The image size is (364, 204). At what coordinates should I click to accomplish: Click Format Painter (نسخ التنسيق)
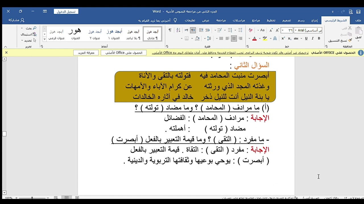[340, 41]
